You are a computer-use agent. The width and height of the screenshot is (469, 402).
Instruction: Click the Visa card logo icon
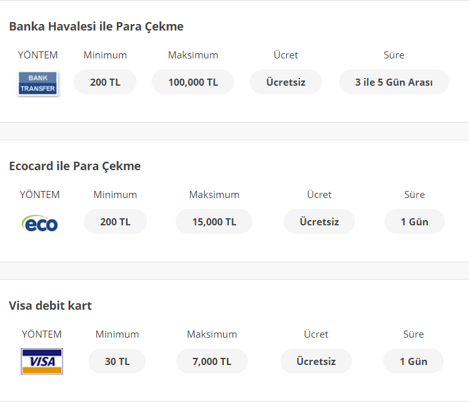click(x=42, y=361)
